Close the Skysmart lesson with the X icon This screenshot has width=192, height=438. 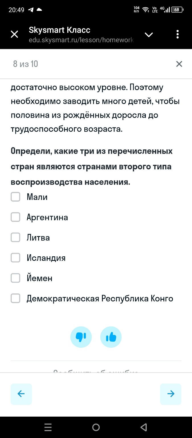coord(14,34)
